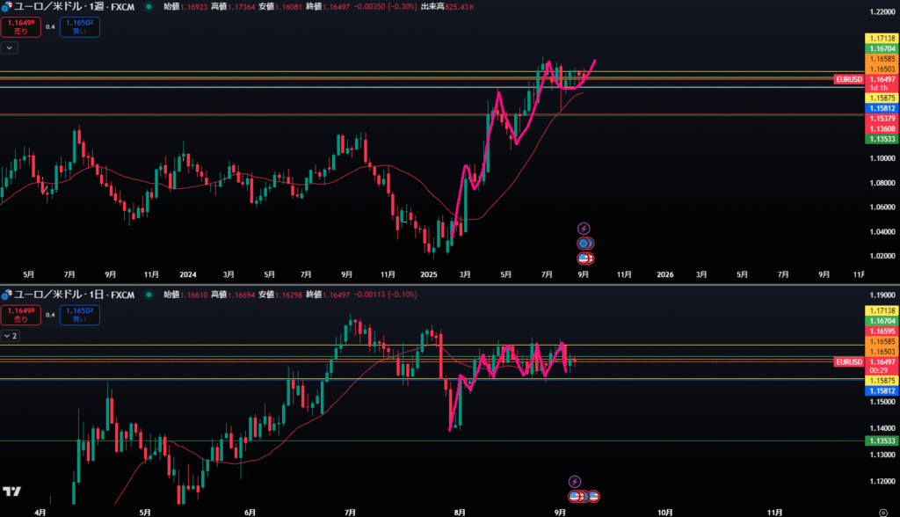Click the market status dot on the daily chart
The height and width of the screenshot is (517, 900).
point(149,295)
